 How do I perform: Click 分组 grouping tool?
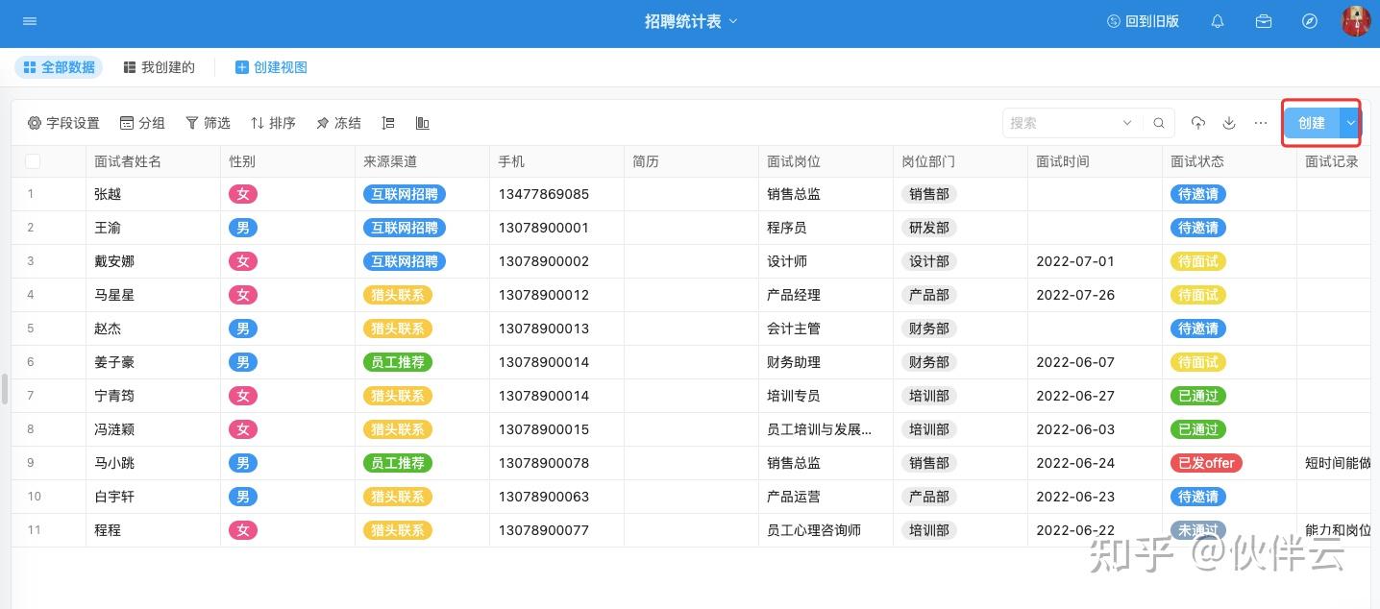142,123
